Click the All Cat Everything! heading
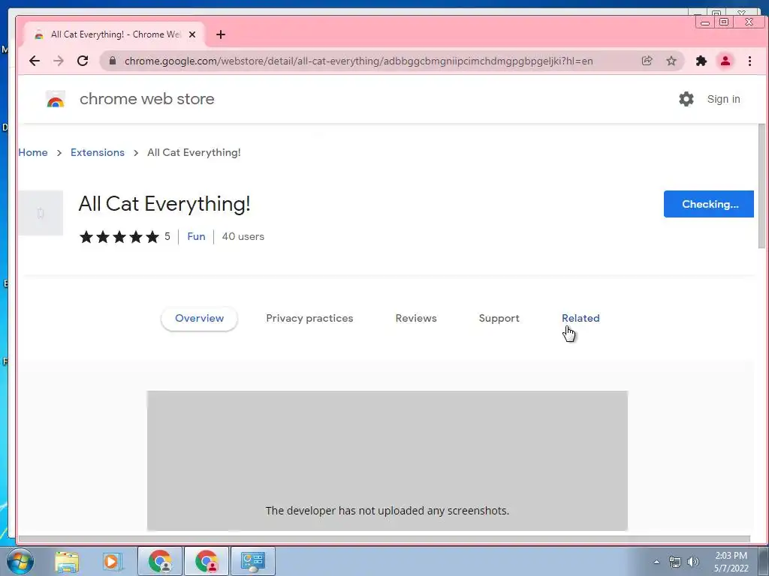Image resolution: width=769 pixels, height=576 pixels. click(164, 204)
